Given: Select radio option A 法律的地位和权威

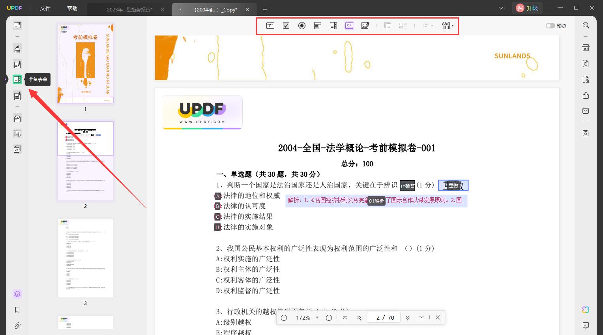Looking at the screenshot, I should 218,196.
